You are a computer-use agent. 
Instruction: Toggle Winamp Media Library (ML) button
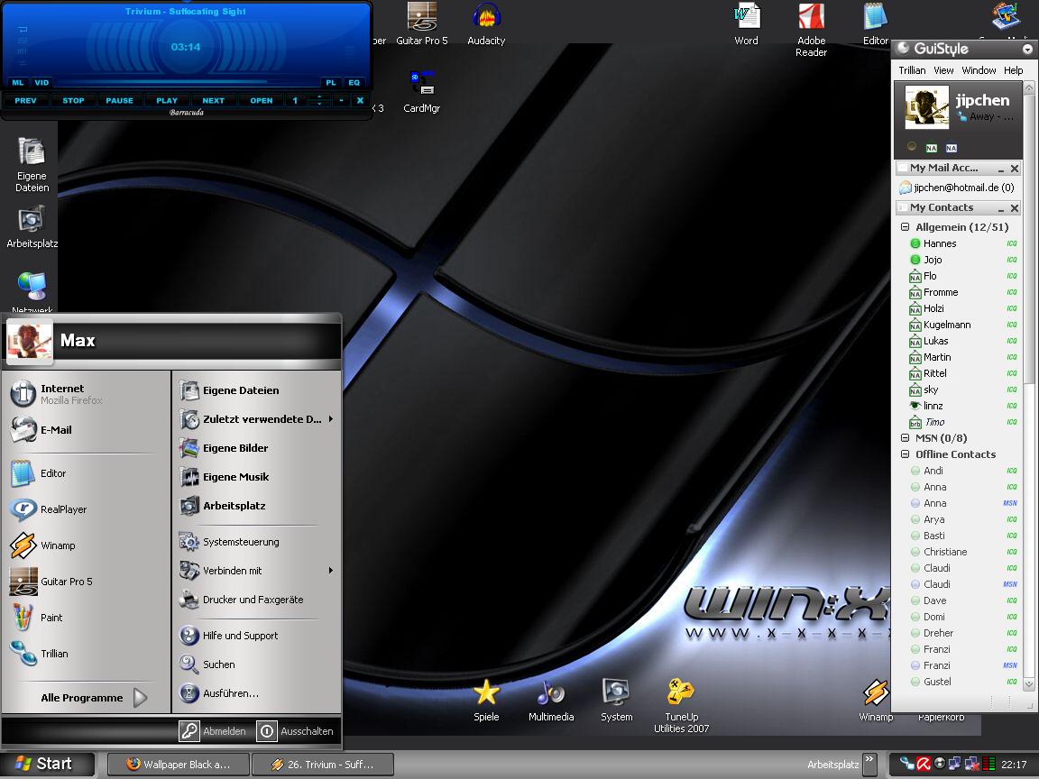pos(18,83)
